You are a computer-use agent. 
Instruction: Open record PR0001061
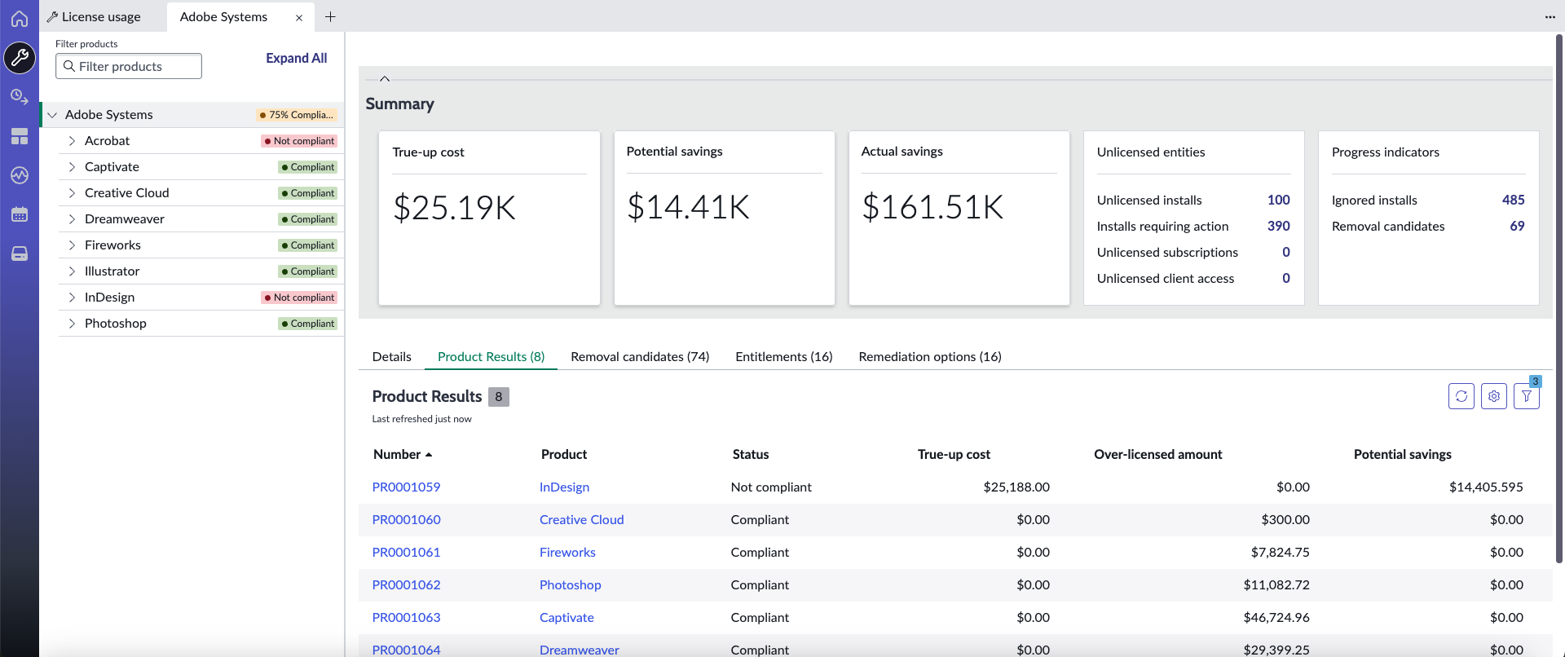406,552
